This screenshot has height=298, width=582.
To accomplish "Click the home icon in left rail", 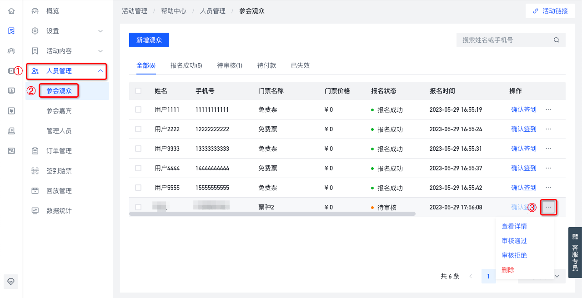I will [x=11, y=11].
